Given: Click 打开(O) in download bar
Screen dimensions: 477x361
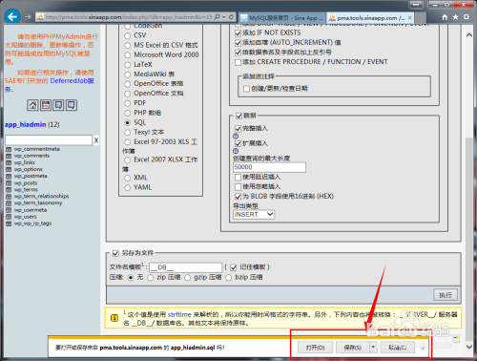Looking at the screenshot, I should 315,348.
